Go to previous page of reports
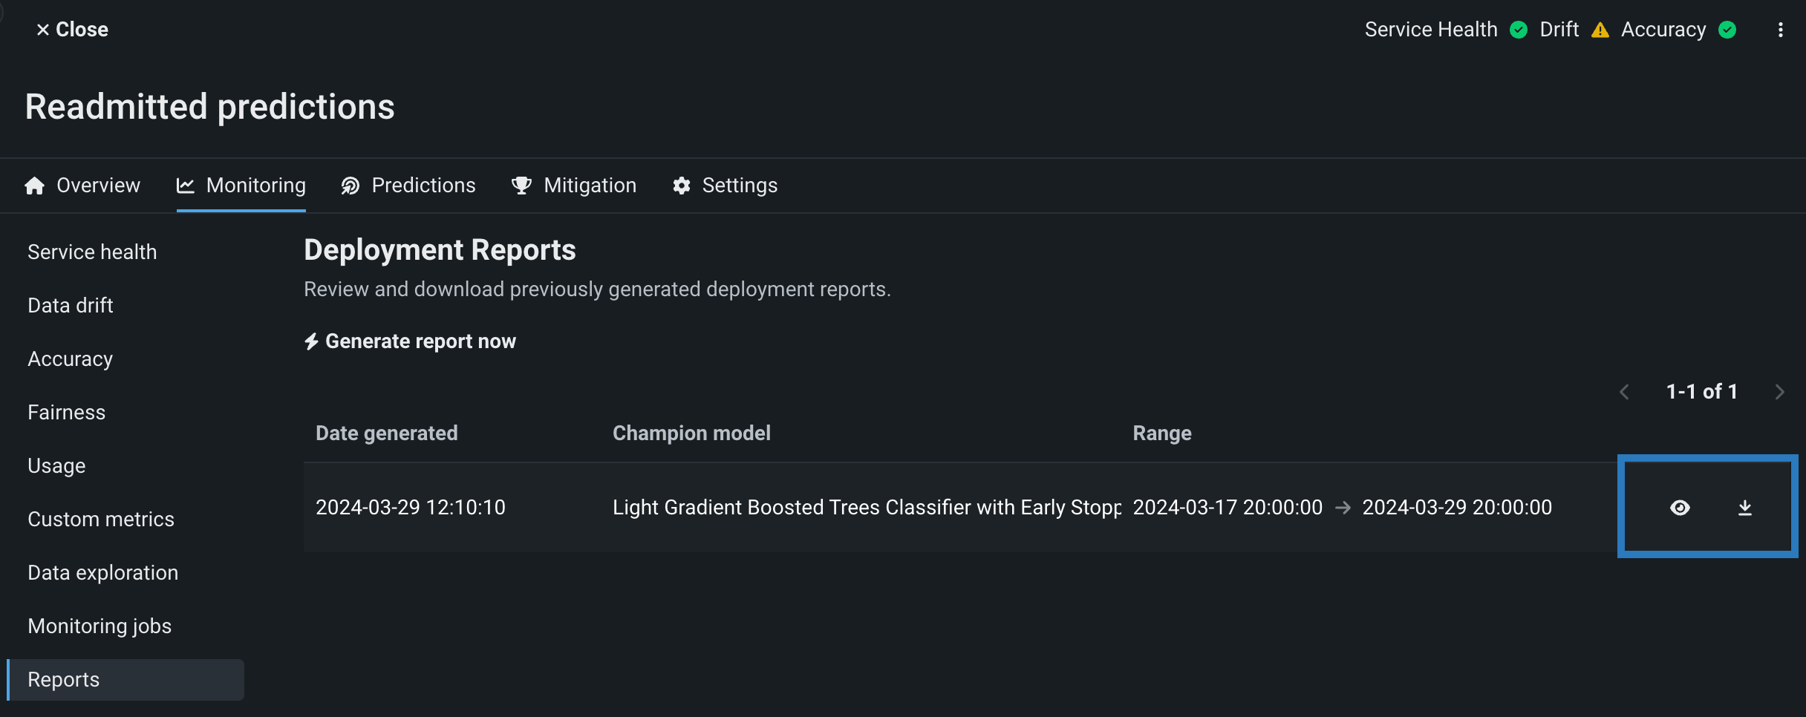This screenshot has width=1806, height=717. 1624,392
